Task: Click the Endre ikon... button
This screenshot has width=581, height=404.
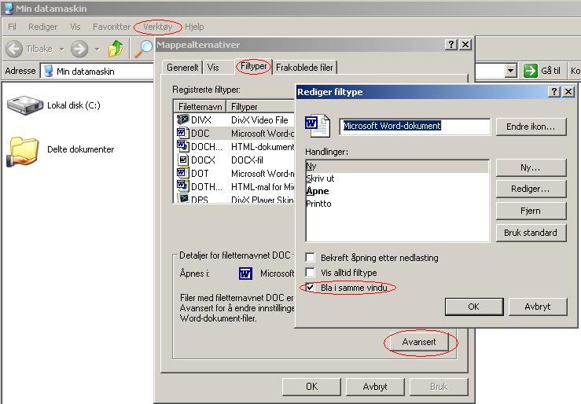Action: (x=531, y=127)
